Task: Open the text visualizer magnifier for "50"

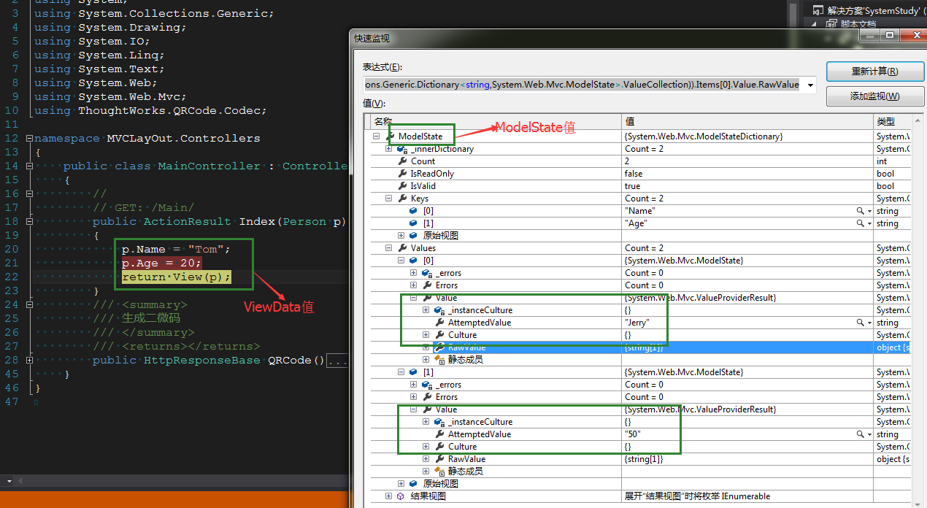Action: 861,434
